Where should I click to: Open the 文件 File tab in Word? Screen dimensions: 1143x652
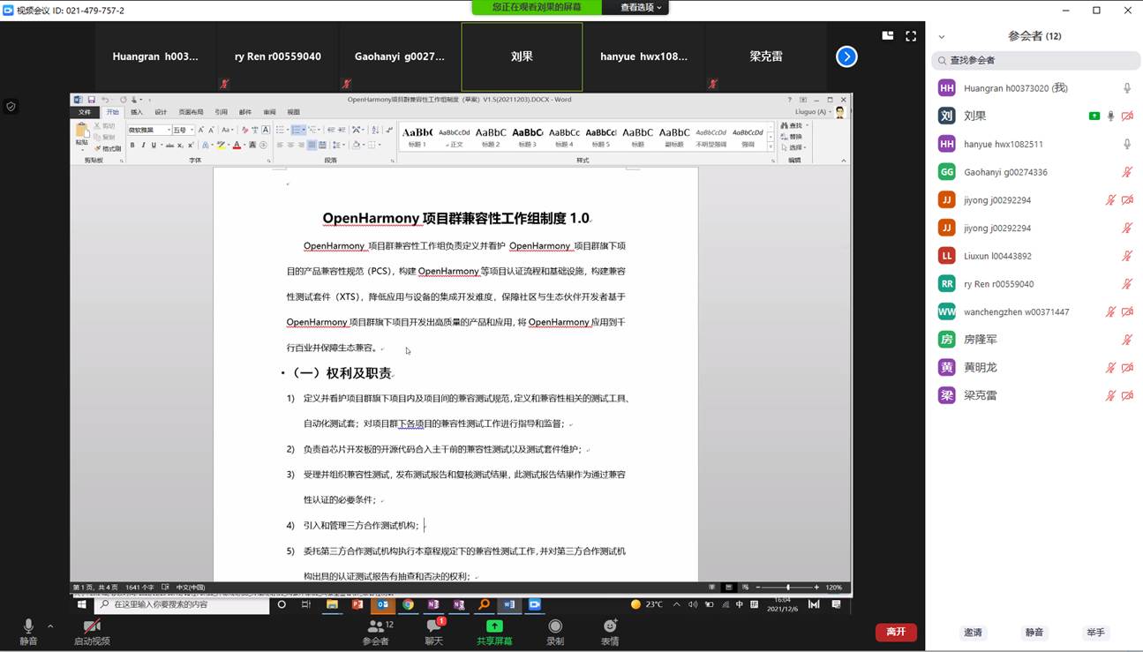[x=85, y=112]
